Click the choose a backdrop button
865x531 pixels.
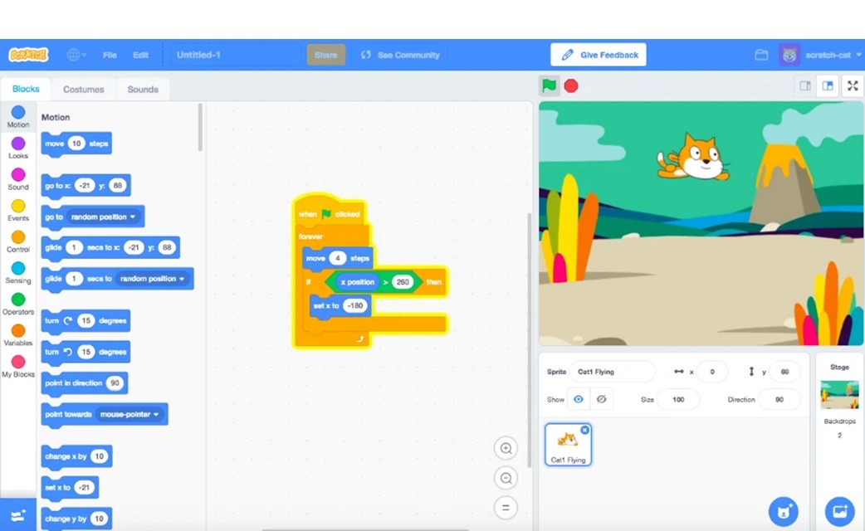pos(839,511)
